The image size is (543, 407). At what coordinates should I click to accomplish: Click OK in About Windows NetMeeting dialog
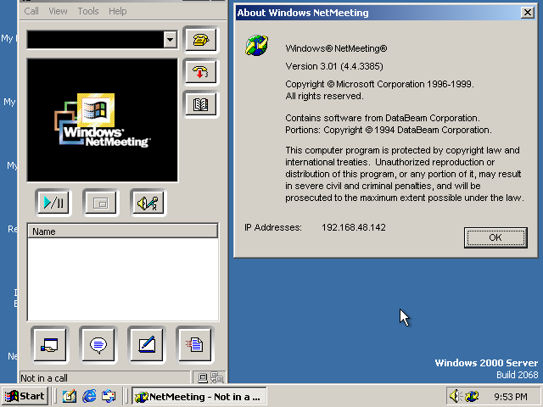(x=495, y=237)
